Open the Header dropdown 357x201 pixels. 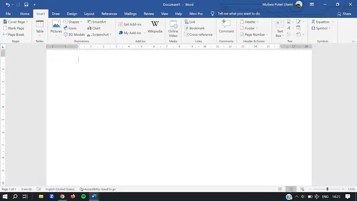click(x=249, y=22)
